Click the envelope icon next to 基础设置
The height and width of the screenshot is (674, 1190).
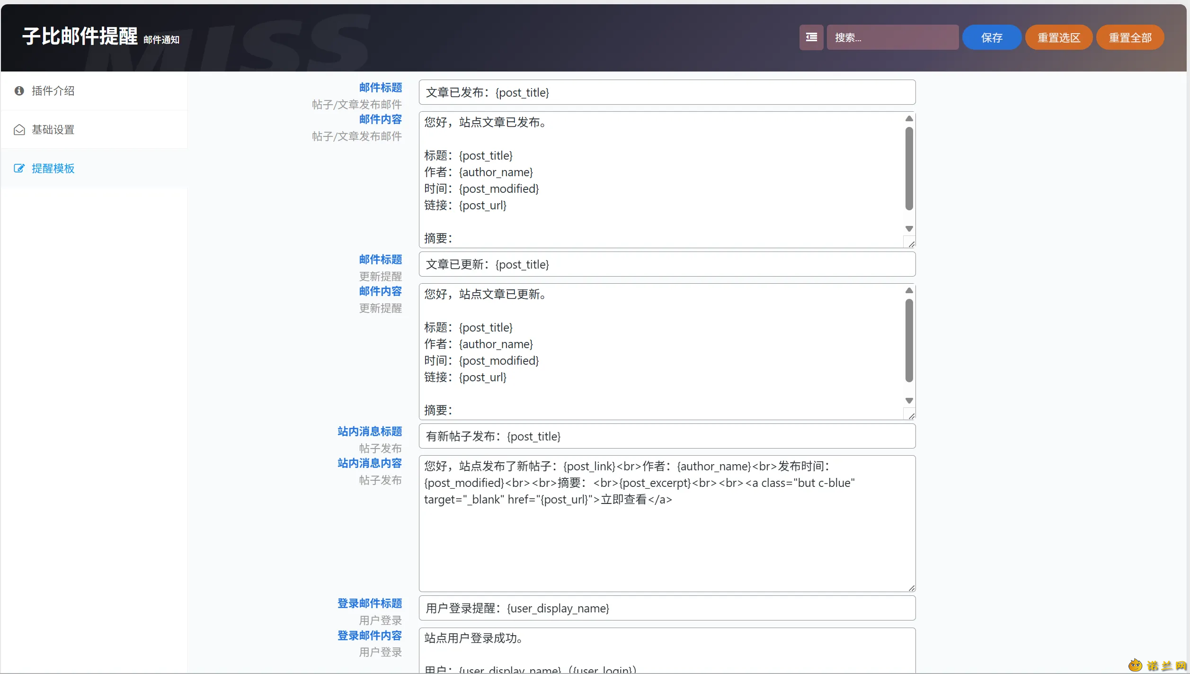click(x=19, y=130)
